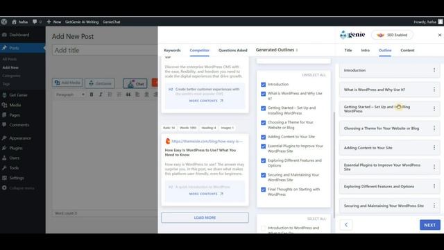The height and width of the screenshot is (250, 444).
Task: Click UNSELECT ALL above the outline list
Action: [314, 75]
